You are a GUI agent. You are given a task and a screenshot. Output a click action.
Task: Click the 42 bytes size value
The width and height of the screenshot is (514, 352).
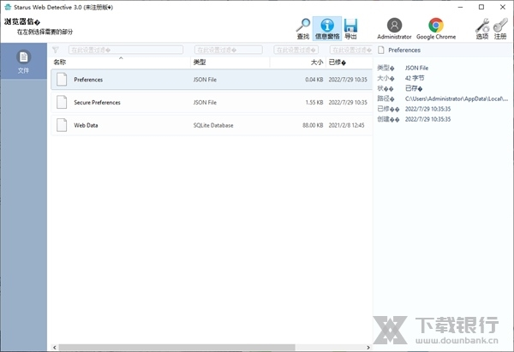(x=415, y=78)
